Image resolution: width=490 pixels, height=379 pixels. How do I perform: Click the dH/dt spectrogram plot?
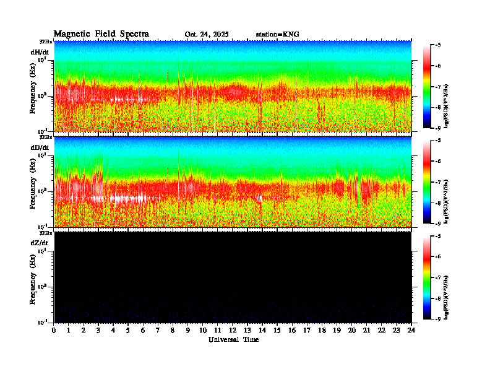click(233, 86)
